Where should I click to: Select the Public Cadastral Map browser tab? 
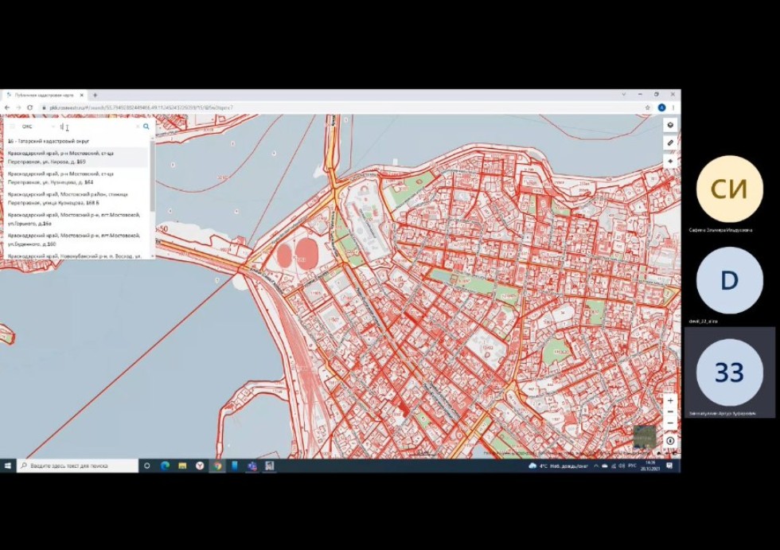(44, 95)
